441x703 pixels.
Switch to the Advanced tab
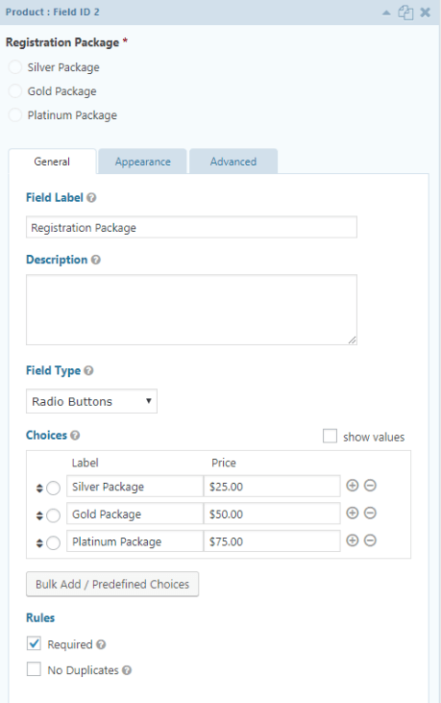pos(233,162)
